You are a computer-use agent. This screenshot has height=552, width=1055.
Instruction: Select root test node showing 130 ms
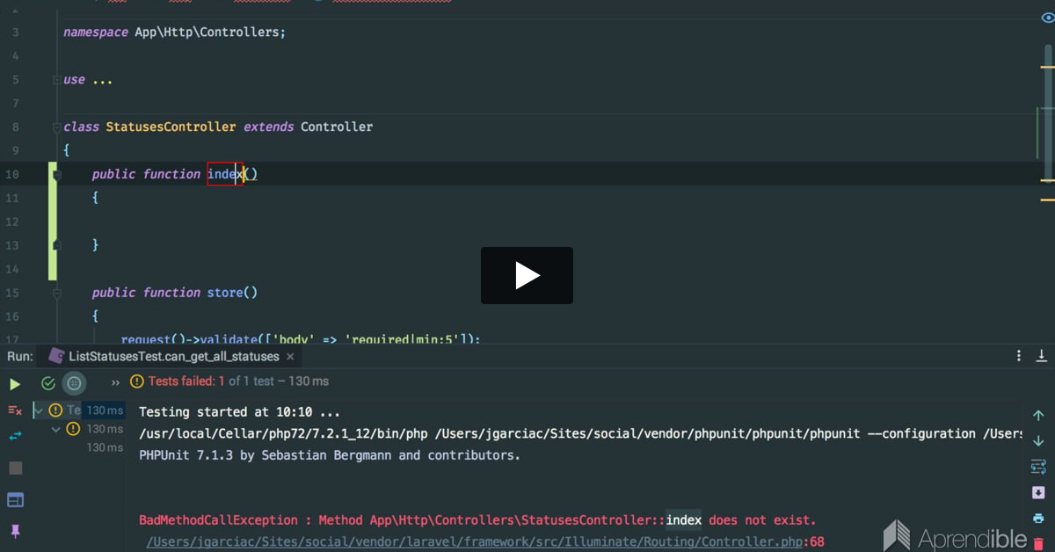tap(81, 410)
